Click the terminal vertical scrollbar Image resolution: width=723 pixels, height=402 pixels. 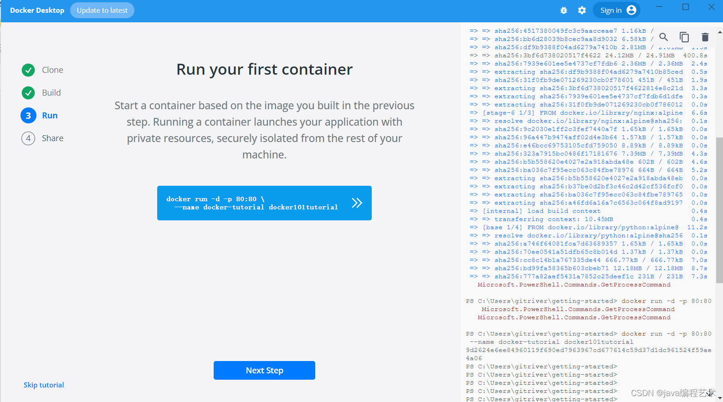719,210
